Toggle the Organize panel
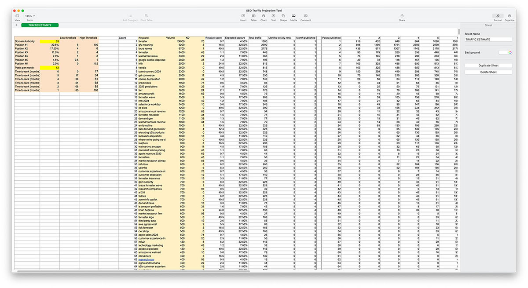The image size is (528, 288). click(509, 16)
